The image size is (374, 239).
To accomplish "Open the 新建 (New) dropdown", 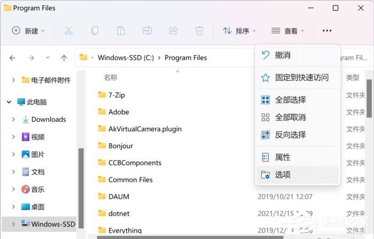I will 28,30.
